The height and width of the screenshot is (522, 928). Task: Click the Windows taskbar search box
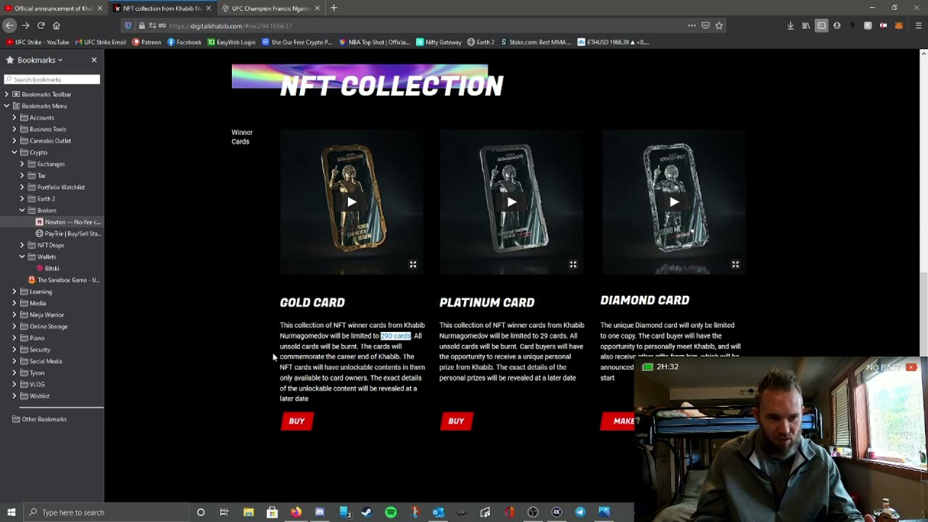(x=106, y=513)
